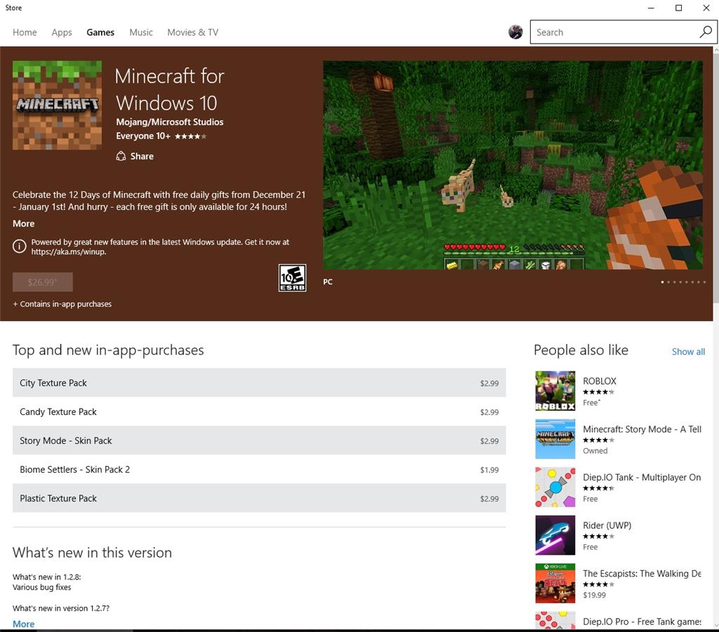Open the Diep.IO Tank thumbnail
This screenshot has height=632, width=719.
pyautogui.click(x=555, y=487)
